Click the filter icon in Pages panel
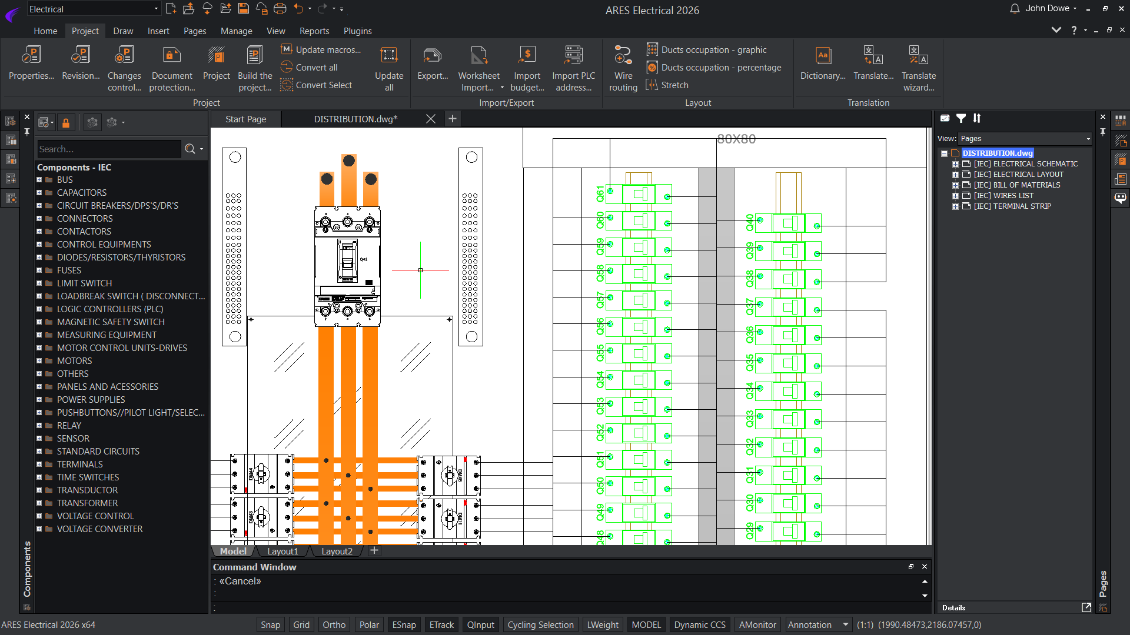This screenshot has width=1130, height=635. click(x=961, y=118)
